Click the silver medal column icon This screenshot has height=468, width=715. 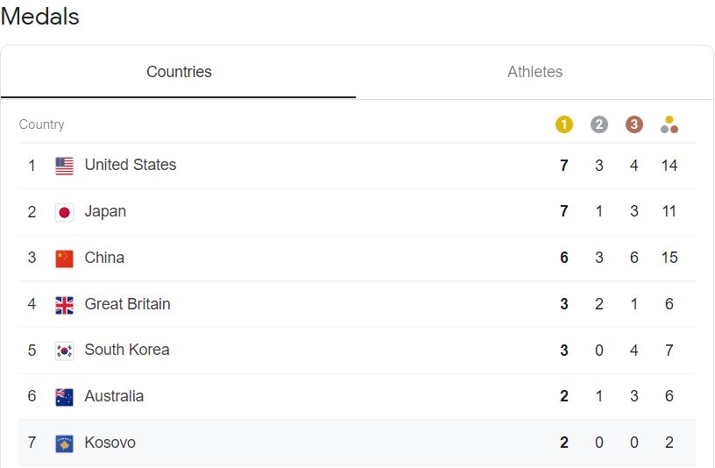tap(599, 124)
